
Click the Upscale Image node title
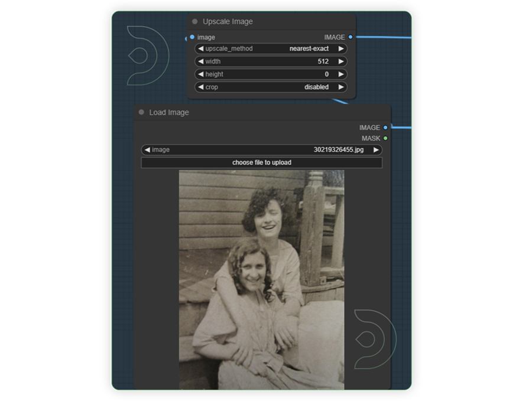[x=228, y=21]
